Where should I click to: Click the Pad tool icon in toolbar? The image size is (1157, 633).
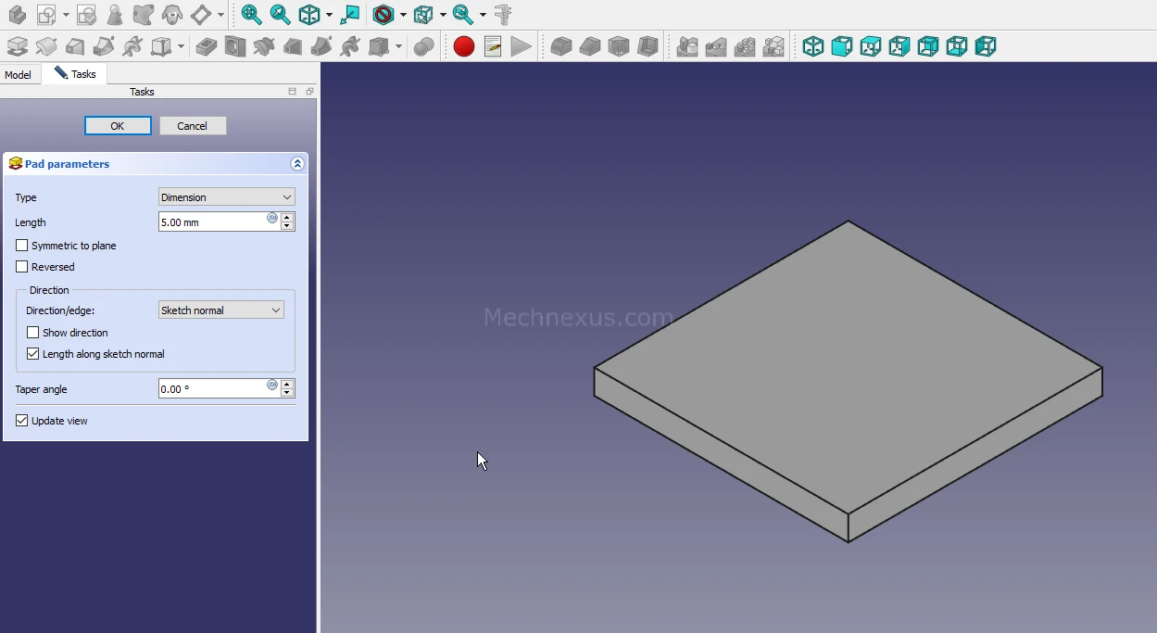point(17,46)
